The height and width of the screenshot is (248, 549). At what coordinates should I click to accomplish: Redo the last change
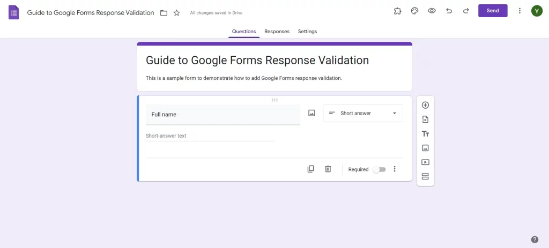pyautogui.click(x=466, y=11)
